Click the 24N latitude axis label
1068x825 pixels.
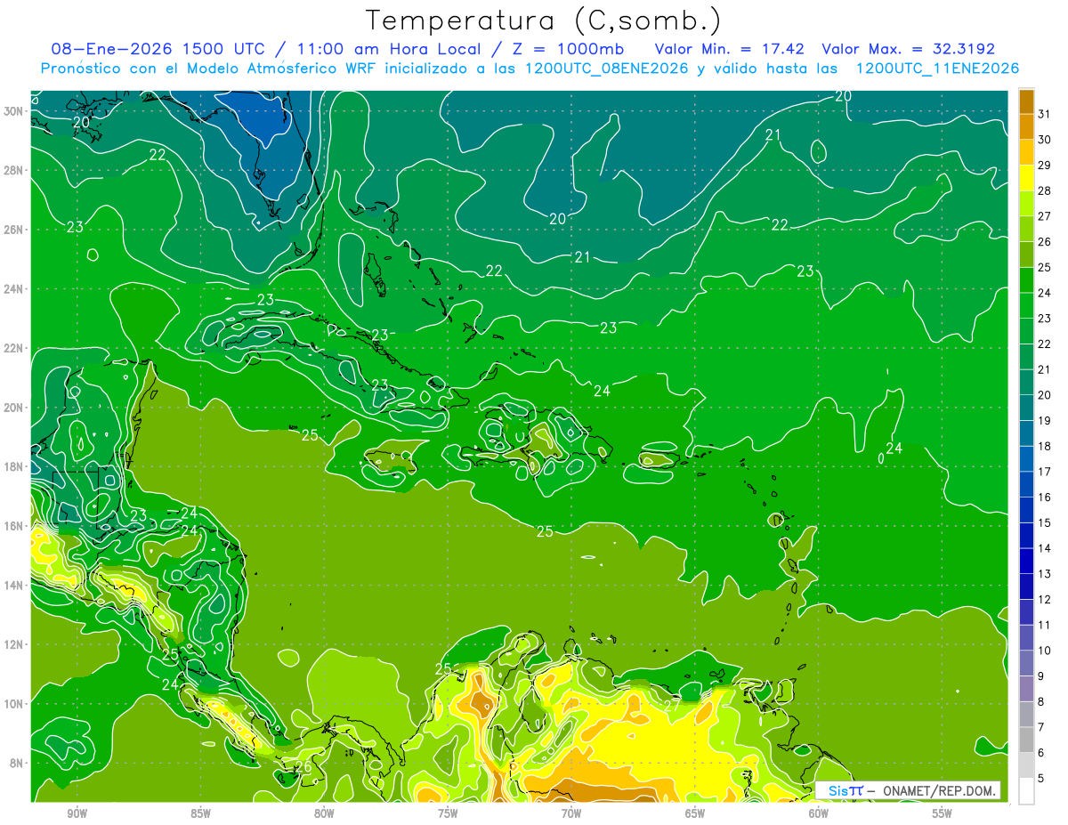12,289
